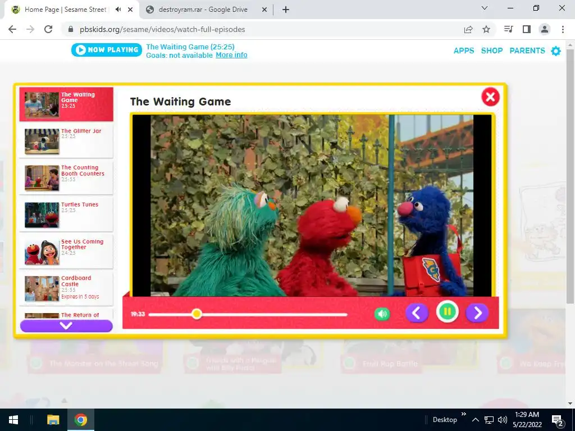Go forward with the browser forward arrow

(30, 29)
